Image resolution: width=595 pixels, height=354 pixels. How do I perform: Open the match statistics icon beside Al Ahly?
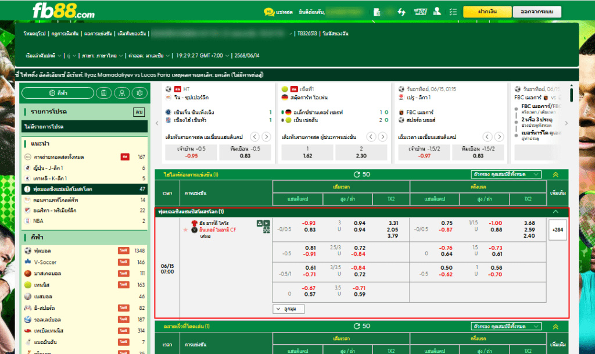(x=260, y=223)
